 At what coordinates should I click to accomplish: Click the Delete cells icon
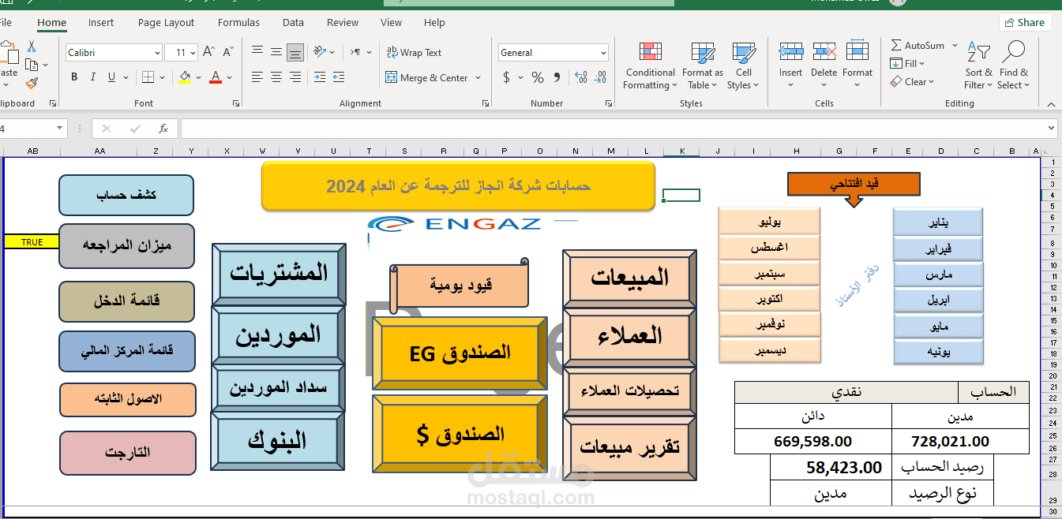tap(824, 52)
